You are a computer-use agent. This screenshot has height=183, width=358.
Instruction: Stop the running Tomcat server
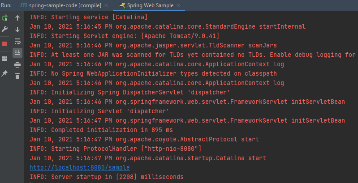5,44
